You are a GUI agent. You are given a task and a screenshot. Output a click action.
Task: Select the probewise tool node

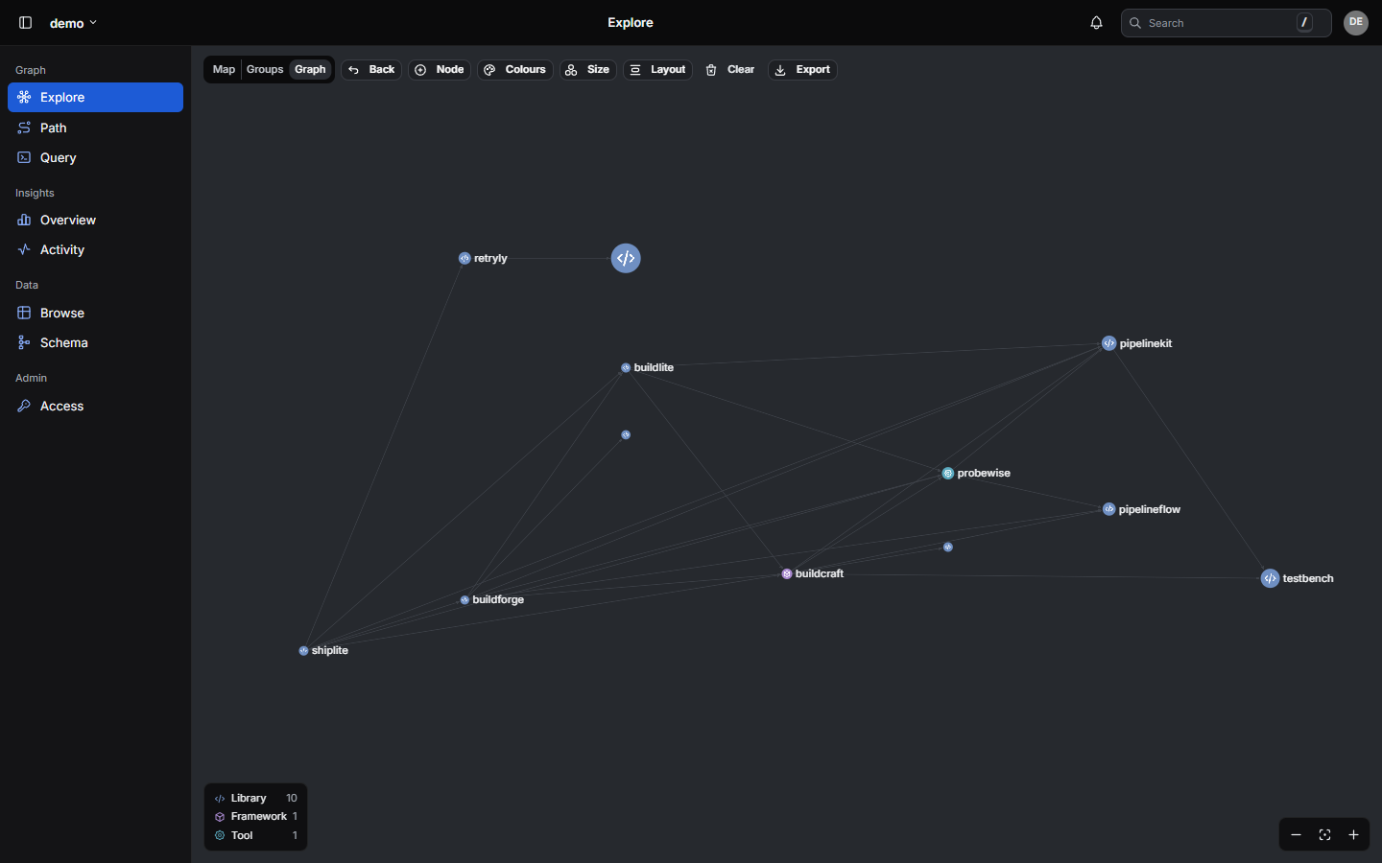(x=947, y=473)
